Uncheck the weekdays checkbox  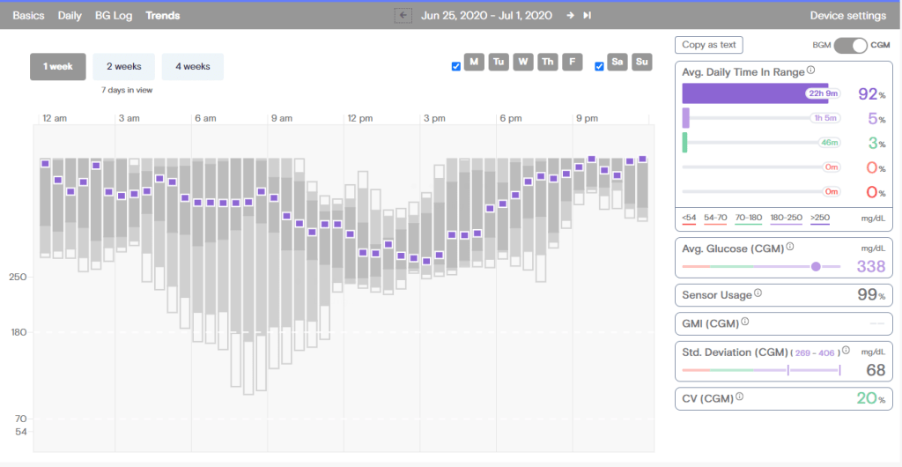[x=455, y=66]
